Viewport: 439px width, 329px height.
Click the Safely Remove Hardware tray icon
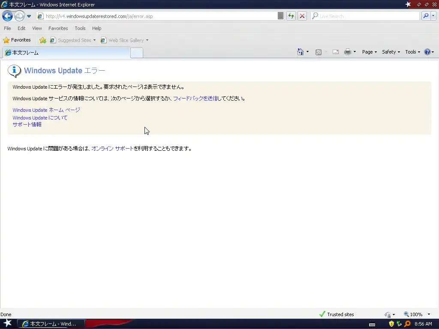pos(399,324)
